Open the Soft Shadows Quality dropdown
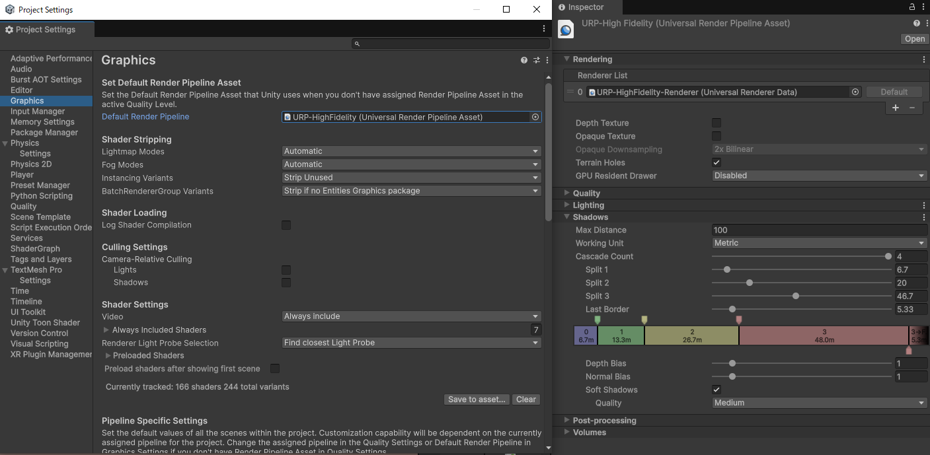This screenshot has height=455, width=930. point(820,403)
